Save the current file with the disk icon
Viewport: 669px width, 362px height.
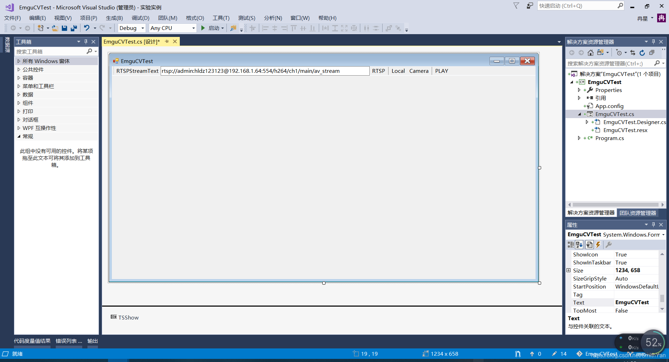[x=64, y=28]
